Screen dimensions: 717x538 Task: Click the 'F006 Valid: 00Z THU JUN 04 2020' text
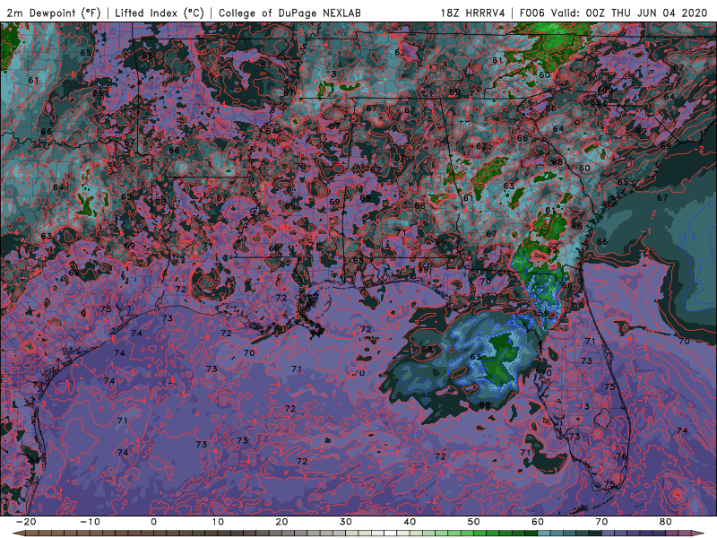[x=614, y=13]
